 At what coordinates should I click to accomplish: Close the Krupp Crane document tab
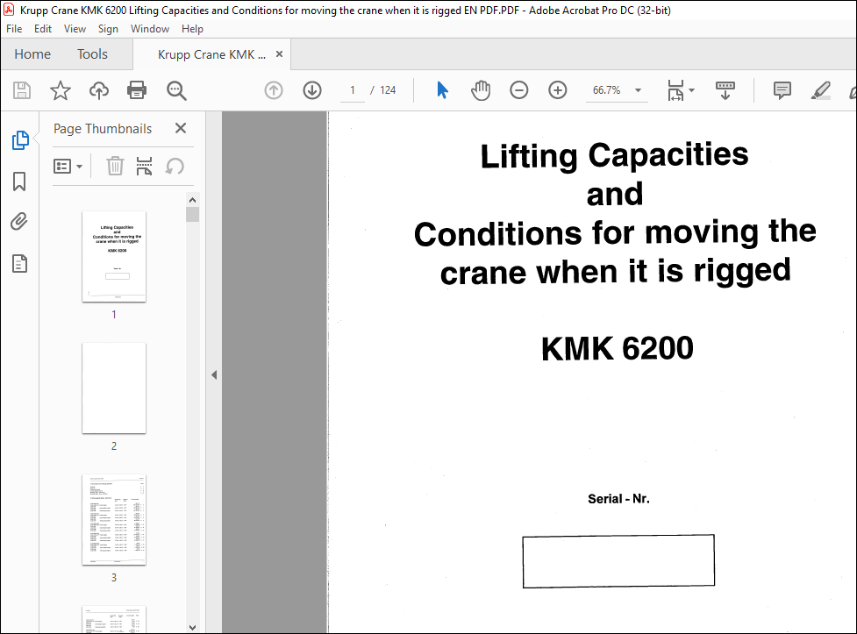click(x=279, y=54)
